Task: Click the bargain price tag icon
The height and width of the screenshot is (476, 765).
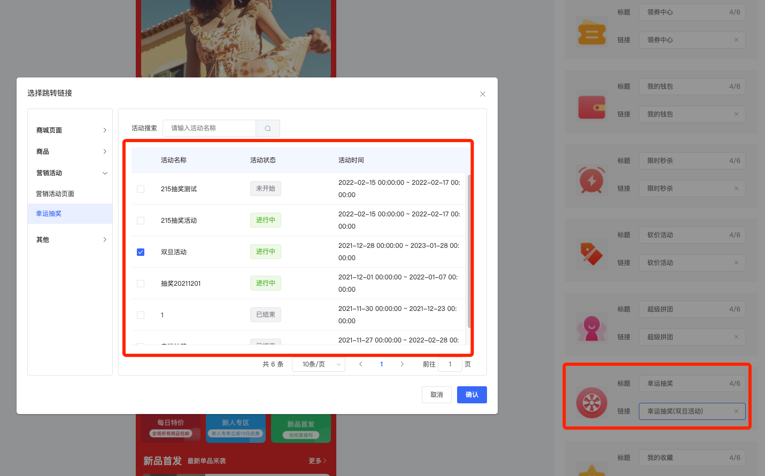Action: [x=591, y=254]
